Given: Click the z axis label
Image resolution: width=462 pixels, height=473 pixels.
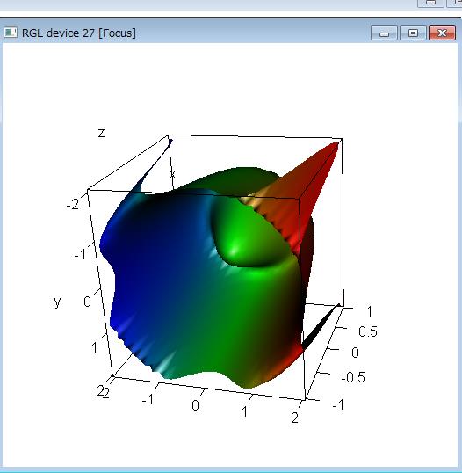Looking at the screenshot, I should pyautogui.click(x=102, y=133).
